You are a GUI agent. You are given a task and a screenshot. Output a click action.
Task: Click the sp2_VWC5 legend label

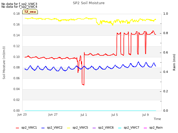80,128
